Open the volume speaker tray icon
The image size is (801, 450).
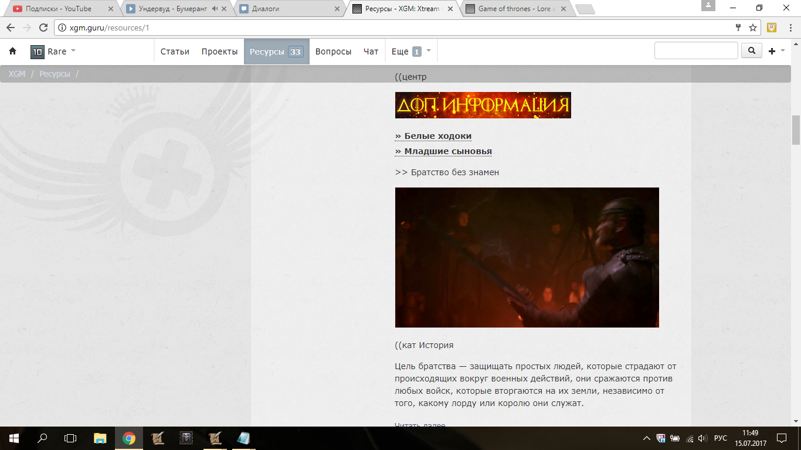(702, 438)
